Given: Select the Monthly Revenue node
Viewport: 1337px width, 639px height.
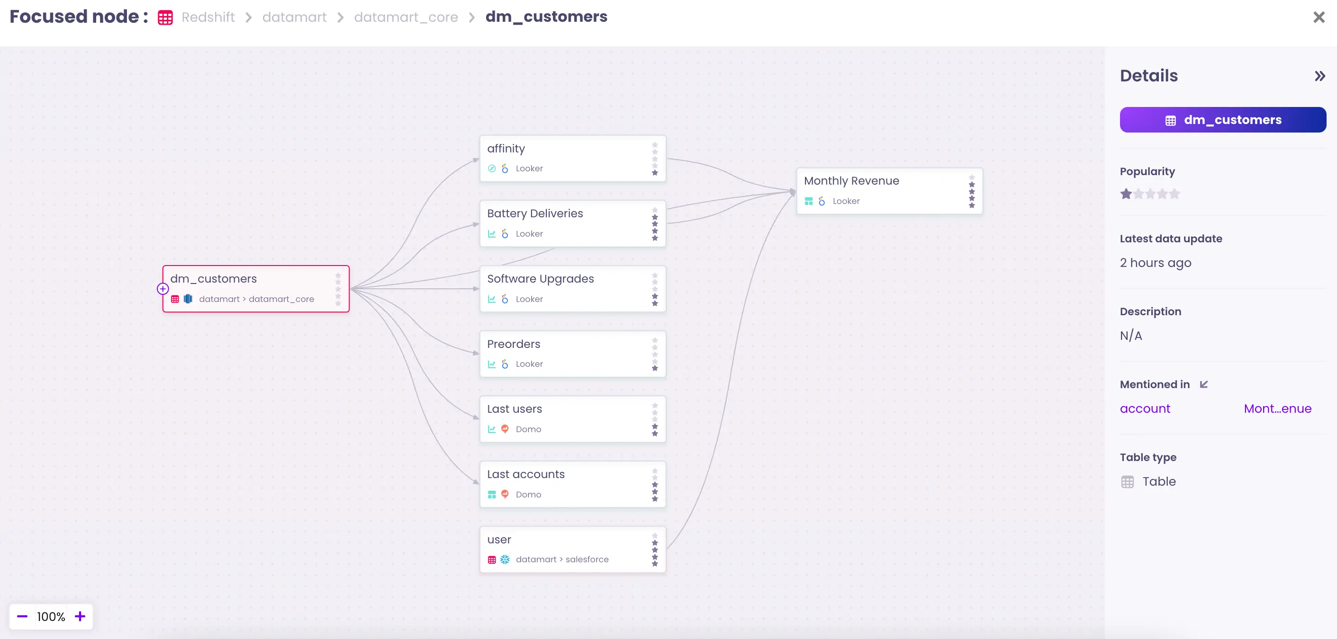Looking at the screenshot, I should [888, 190].
